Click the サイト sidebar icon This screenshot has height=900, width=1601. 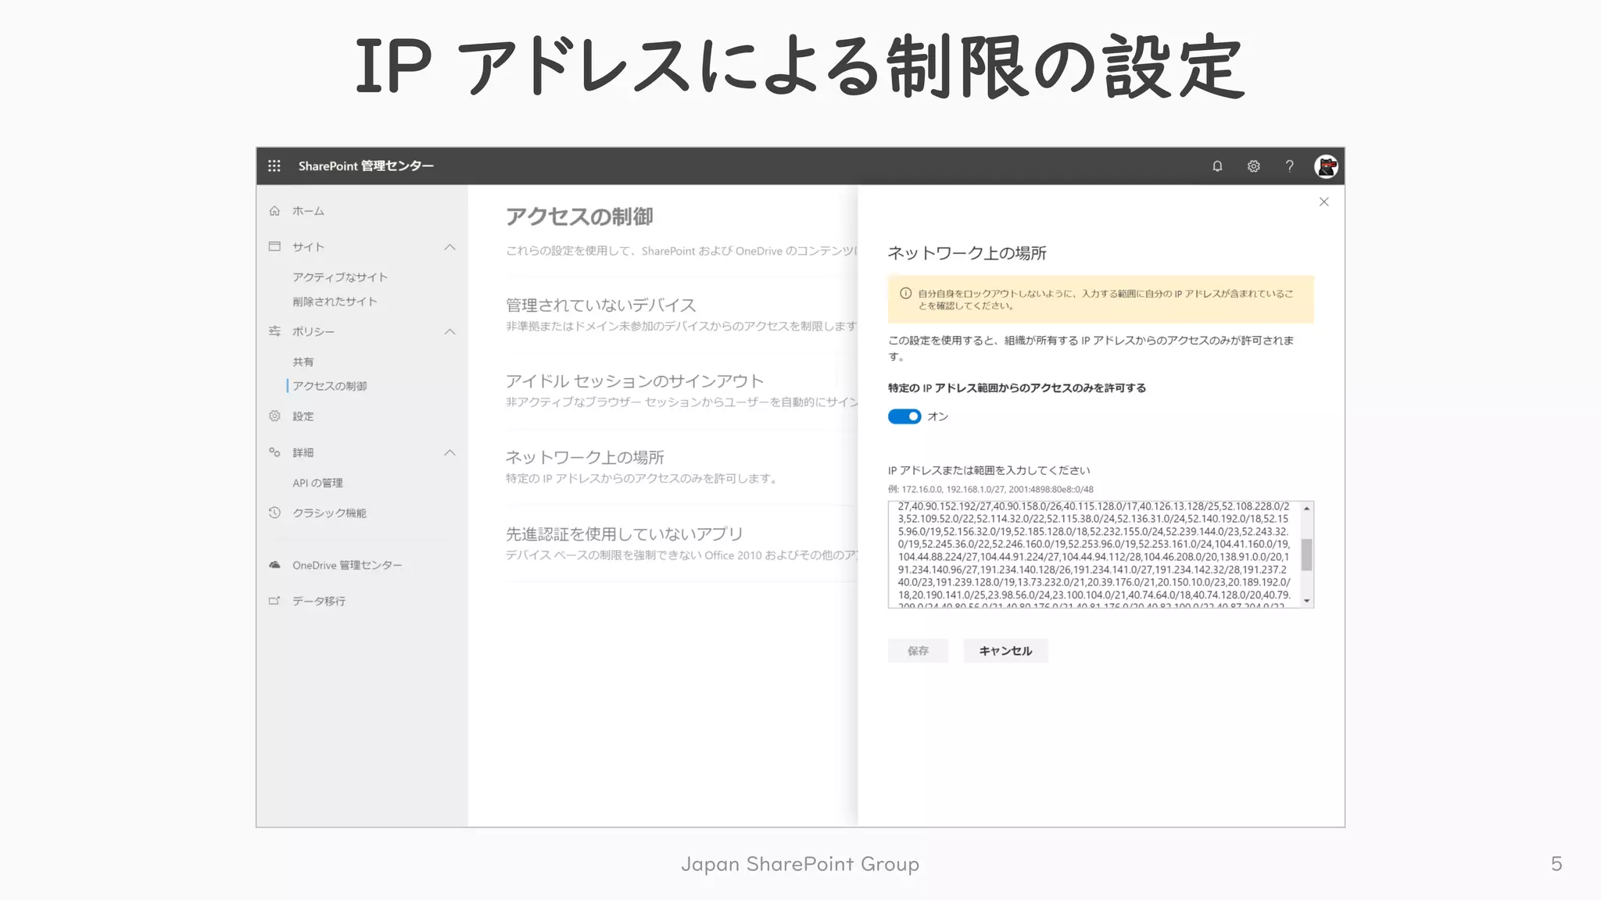coord(274,246)
